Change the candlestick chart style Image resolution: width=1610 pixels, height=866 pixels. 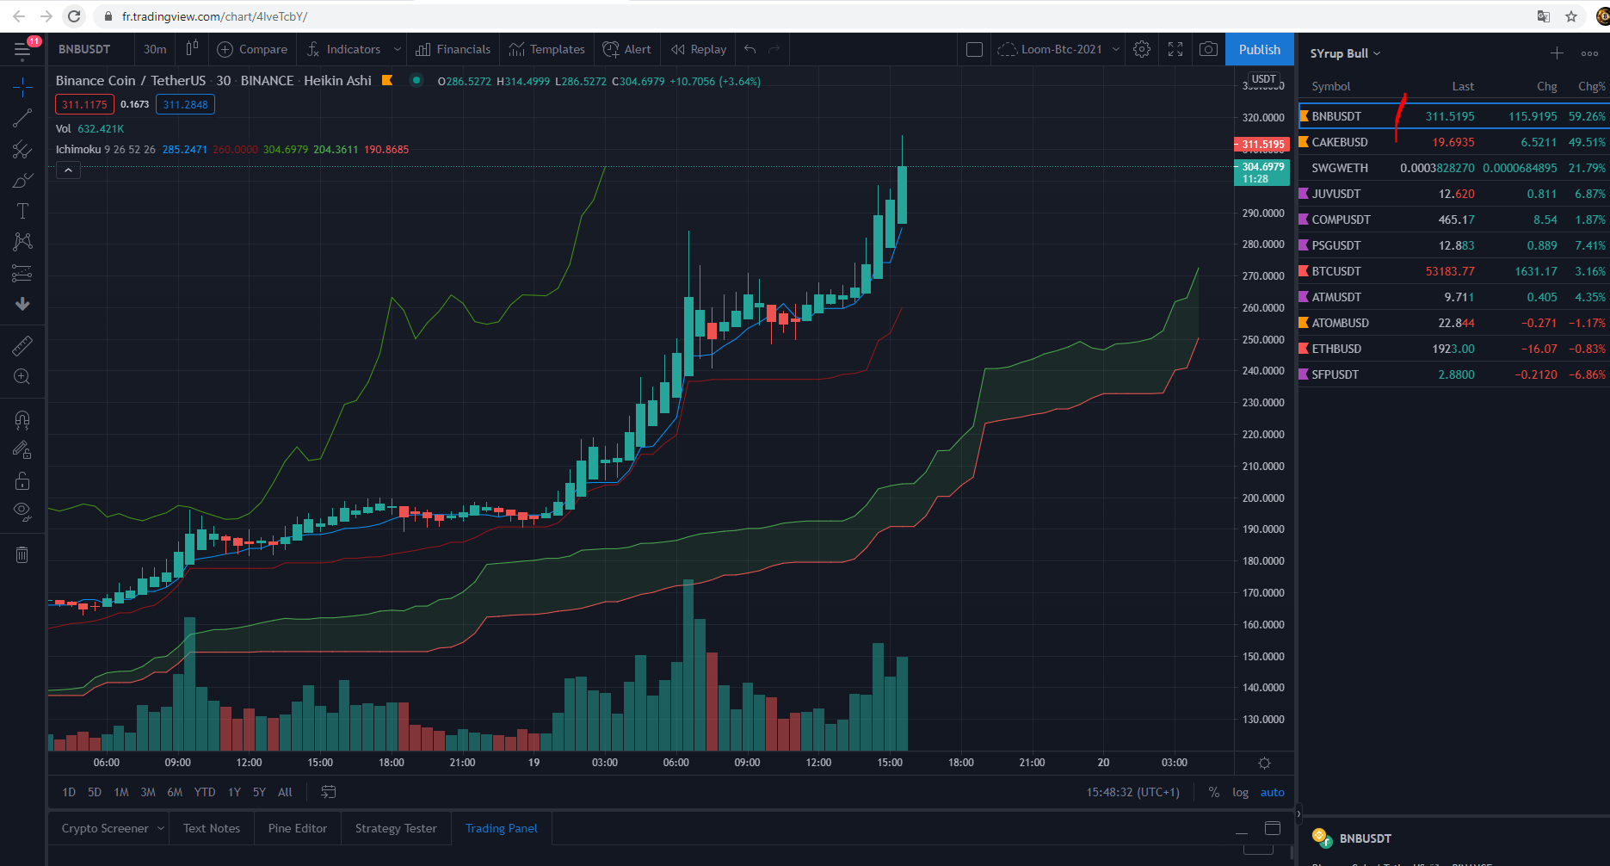192,49
